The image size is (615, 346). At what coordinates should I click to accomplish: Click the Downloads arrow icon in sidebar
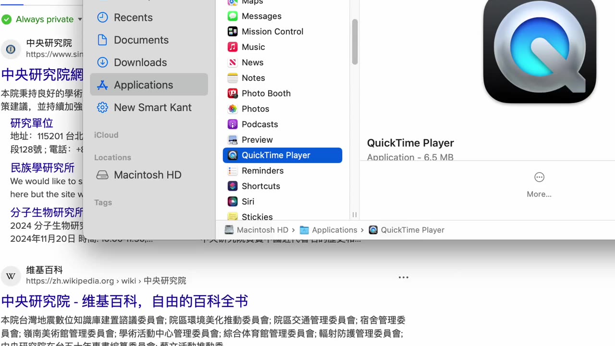[102, 62]
